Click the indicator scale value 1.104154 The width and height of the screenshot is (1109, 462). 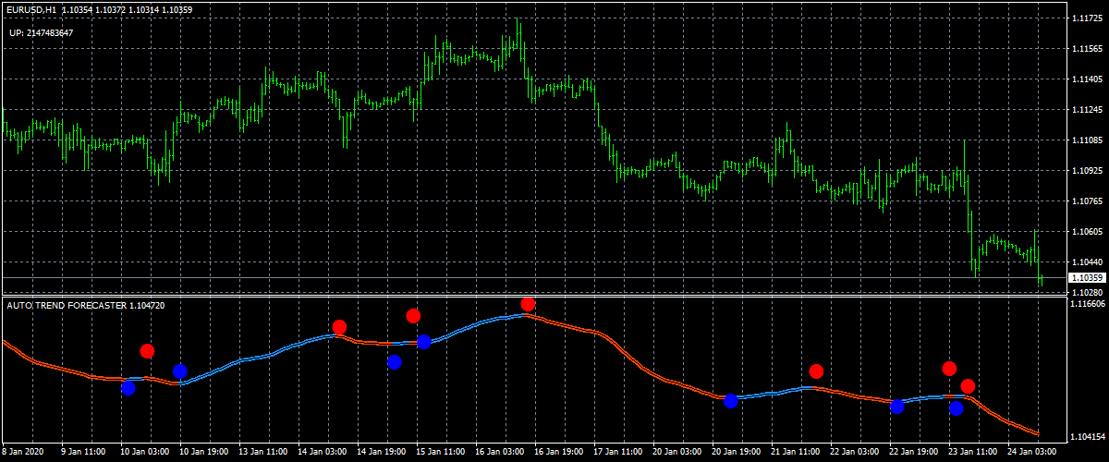click(x=1088, y=437)
